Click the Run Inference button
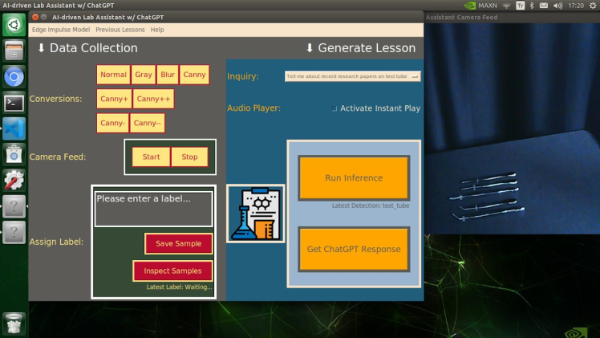The height and width of the screenshot is (338, 600). [354, 178]
